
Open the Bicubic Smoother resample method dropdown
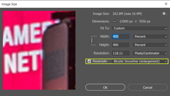[x=140, y=61]
